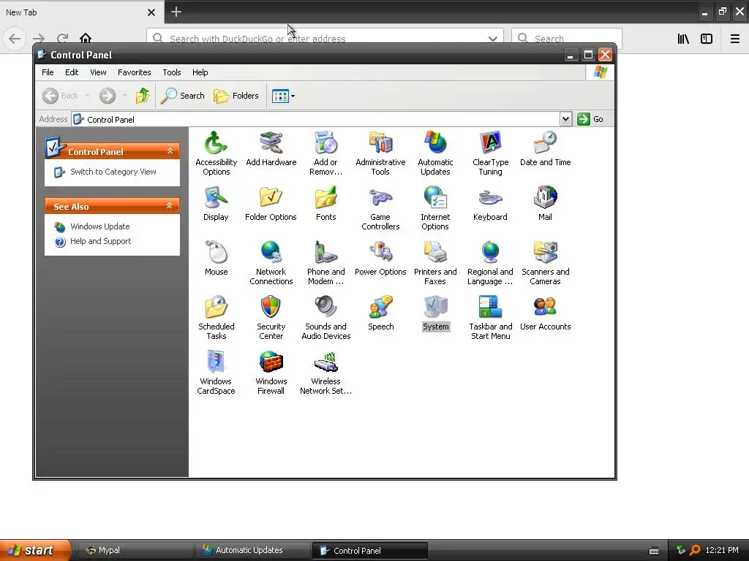Click the Up folder toolbar button
This screenshot has width=749, height=561.
point(143,96)
